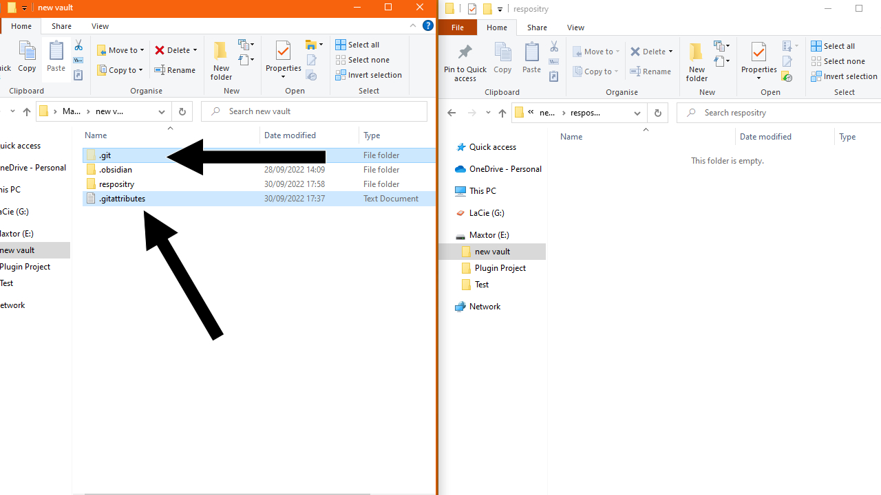Click Cut scissors icon in respositry window
Image resolution: width=881 pixels, height=495 pixels.
coord(554,47)
